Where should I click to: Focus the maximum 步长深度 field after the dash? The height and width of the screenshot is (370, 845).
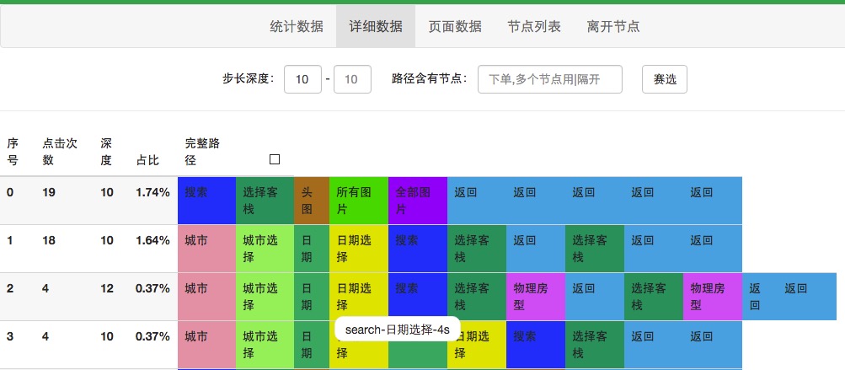click(352, 79)
